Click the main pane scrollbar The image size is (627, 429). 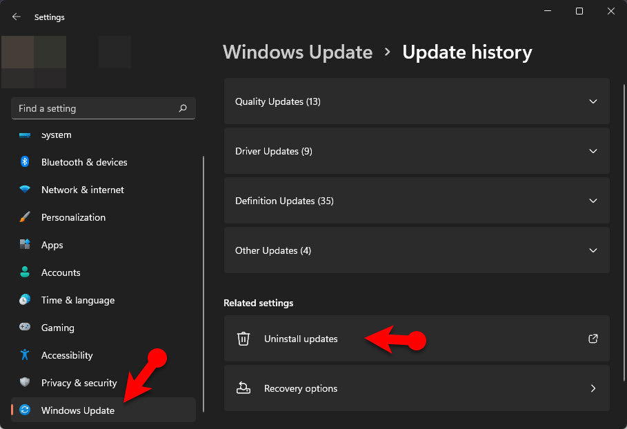click(x=624, y=232)
